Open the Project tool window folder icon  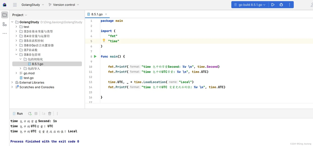click(x=5, y=15)
